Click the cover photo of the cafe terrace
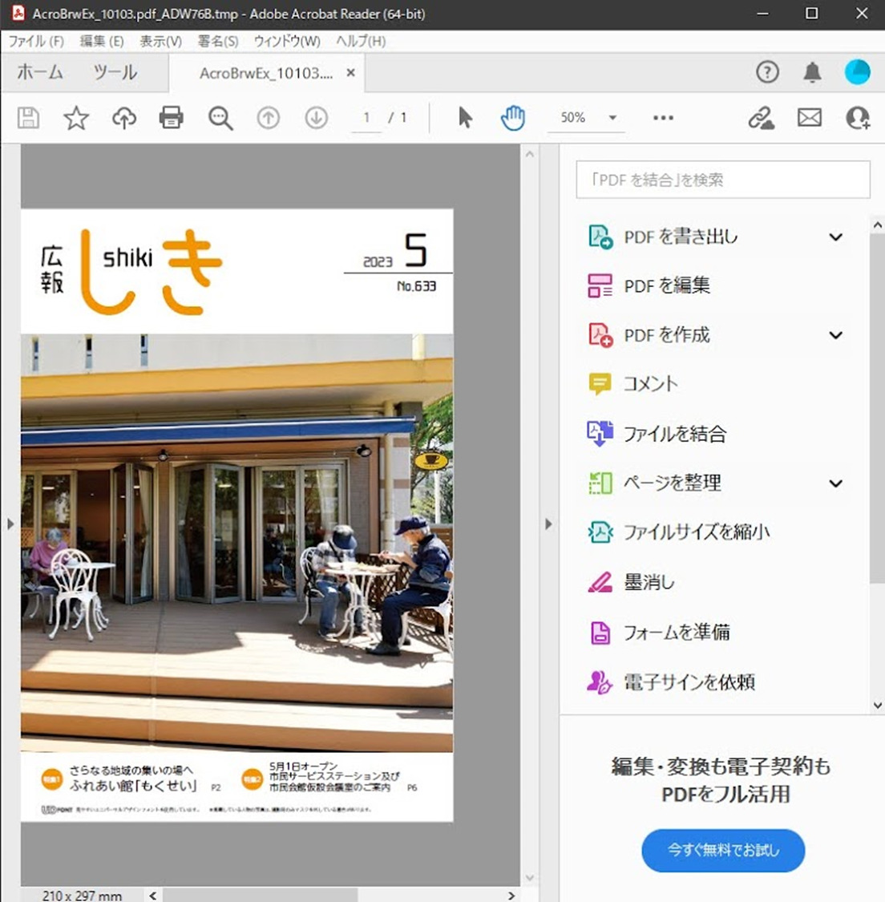This screenshot has height=902, width=885. click(x=237, y=543)
